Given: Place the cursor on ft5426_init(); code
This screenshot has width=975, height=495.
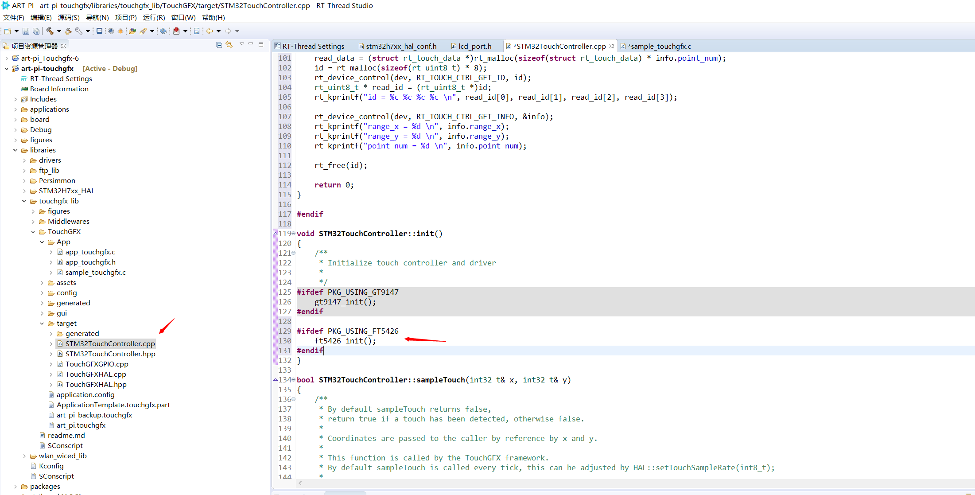Looking at the screenshot, I should click(345, 341).
